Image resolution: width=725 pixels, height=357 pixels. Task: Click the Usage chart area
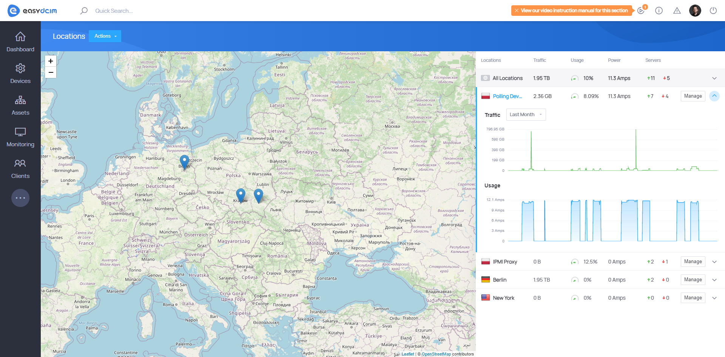pos(612,221)
